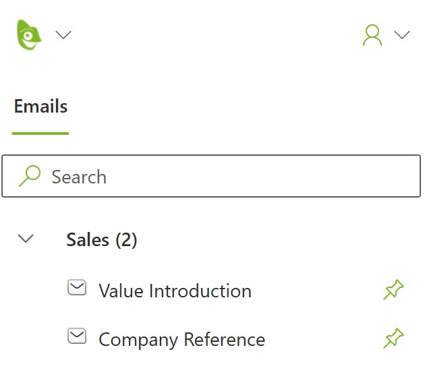Click the user profile icon
The image size is (425, 383).
(x=372, y=35)
